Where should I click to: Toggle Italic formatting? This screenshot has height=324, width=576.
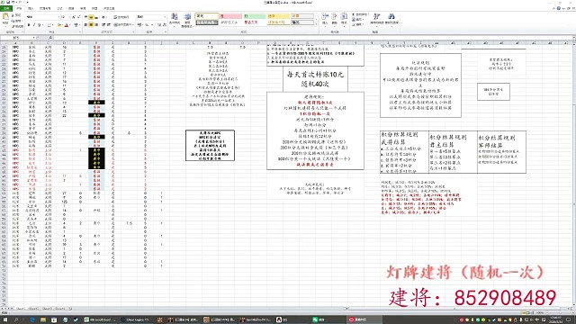click(34, 25)
